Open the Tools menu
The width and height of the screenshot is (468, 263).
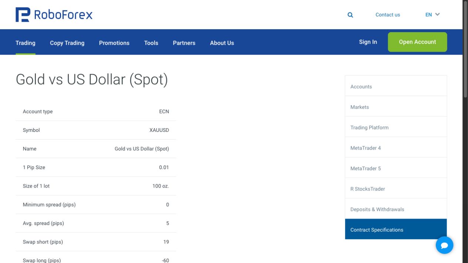point(151,43)
